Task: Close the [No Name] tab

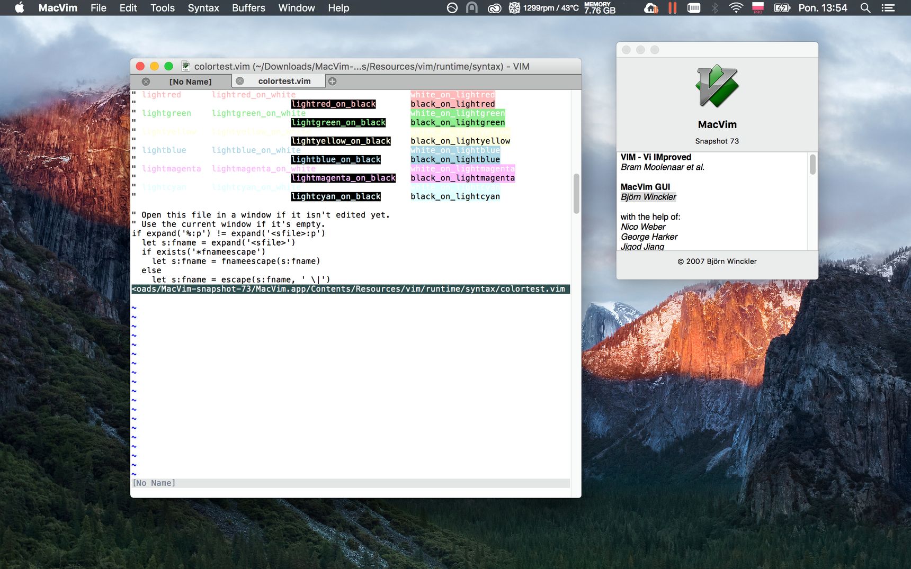Action: click(x=146, y=82)
